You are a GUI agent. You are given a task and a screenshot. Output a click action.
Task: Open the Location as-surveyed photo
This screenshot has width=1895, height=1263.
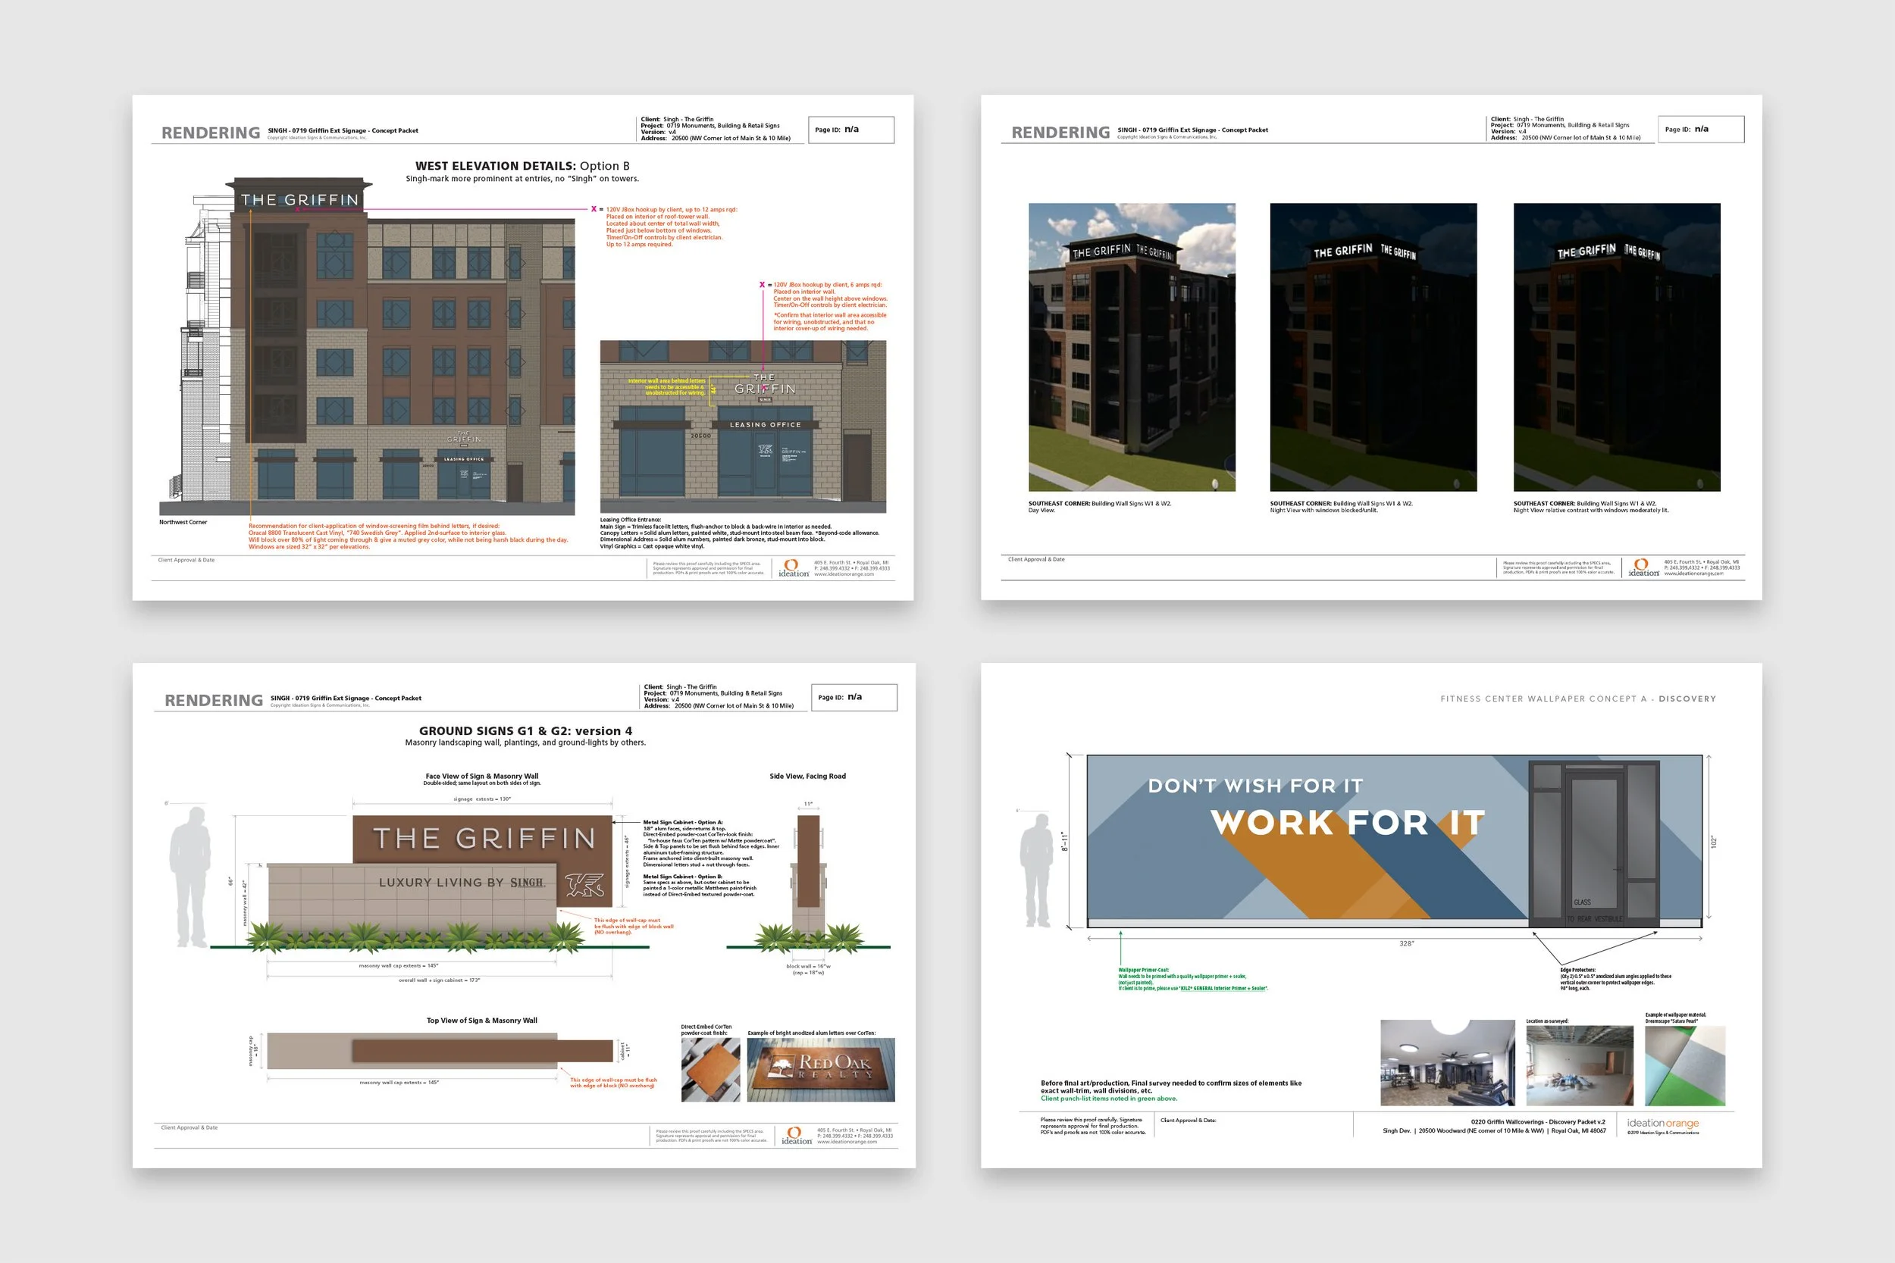click(1579, 1066)
